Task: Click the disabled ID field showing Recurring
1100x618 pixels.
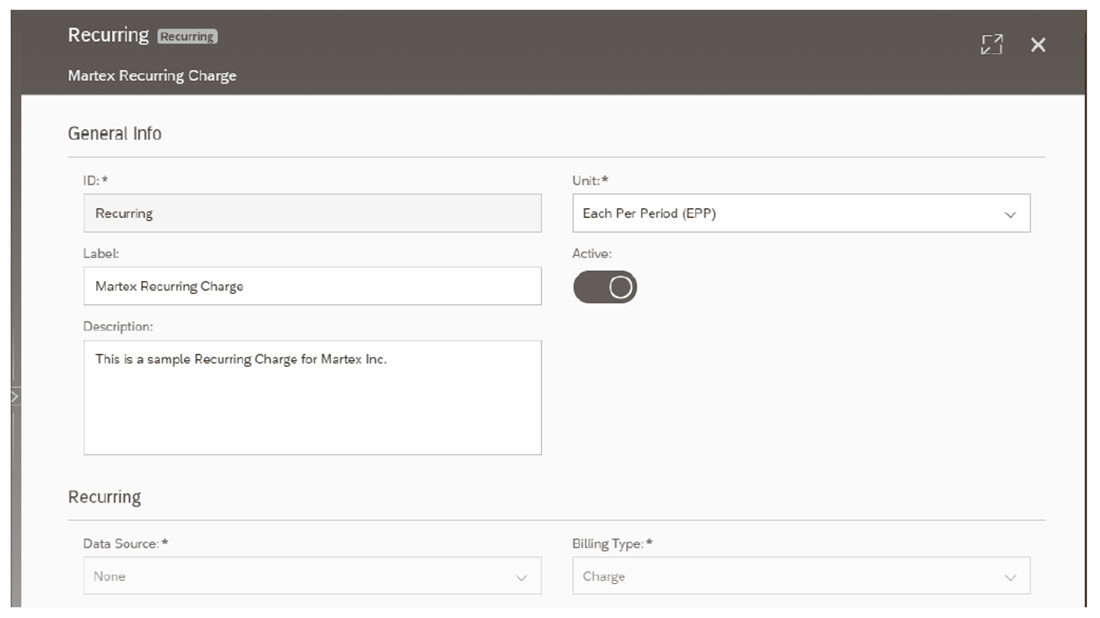Action: 311,213
